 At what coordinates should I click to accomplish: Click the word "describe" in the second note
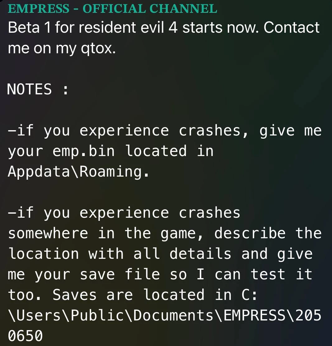point(250,233)
